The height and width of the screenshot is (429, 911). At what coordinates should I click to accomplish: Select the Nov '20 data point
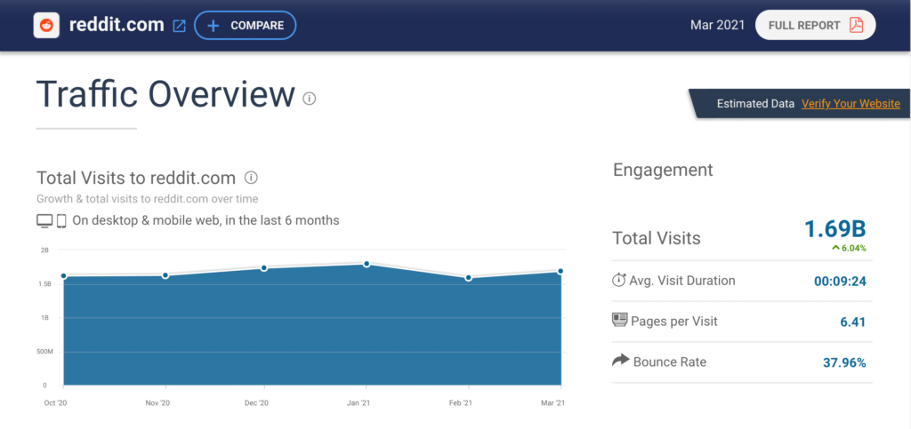point(165,275)
